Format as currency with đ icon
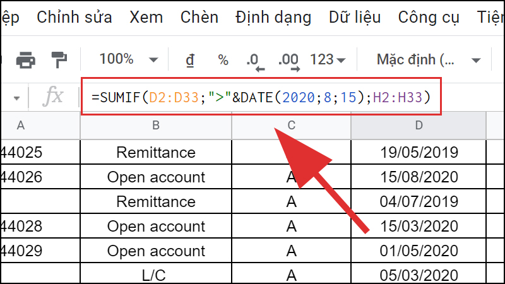This screenshot has height=284, width=505. tap(189, 60)
